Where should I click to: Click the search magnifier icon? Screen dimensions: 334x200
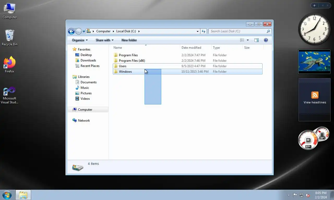coord(268,31)
